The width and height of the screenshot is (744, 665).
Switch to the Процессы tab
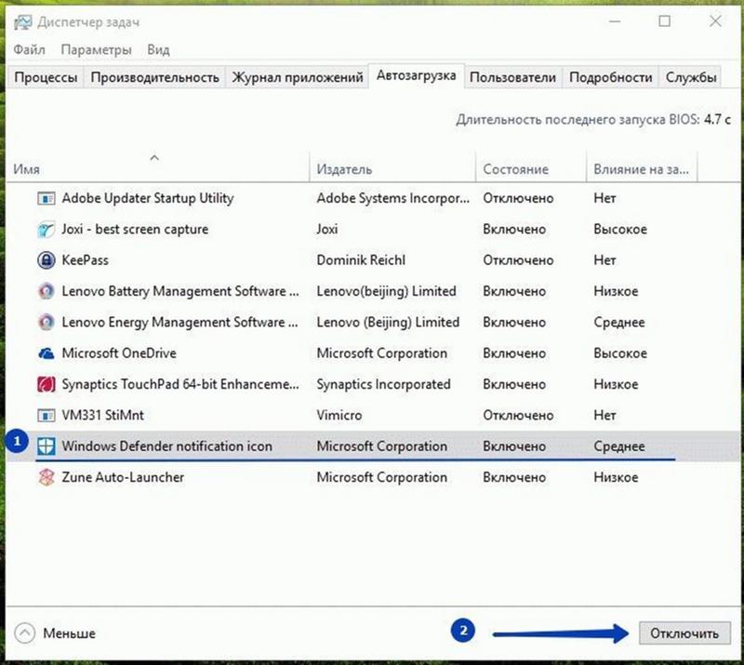click(46, 77)
